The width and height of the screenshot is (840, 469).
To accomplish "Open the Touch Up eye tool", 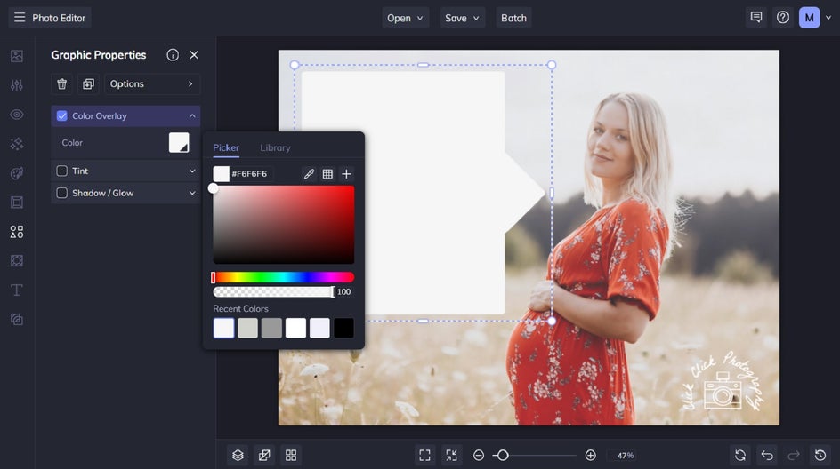I will pyautogui.click(x=17, y=115).
